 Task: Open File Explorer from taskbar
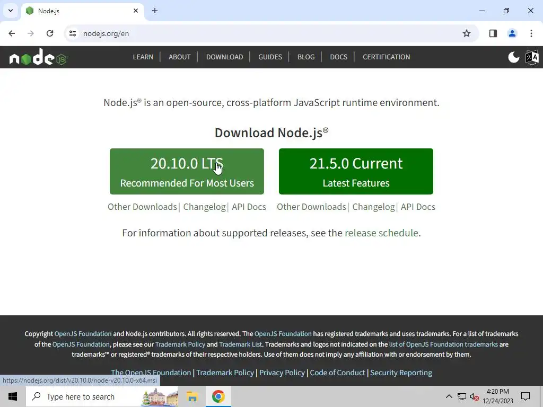click(192, 396)
